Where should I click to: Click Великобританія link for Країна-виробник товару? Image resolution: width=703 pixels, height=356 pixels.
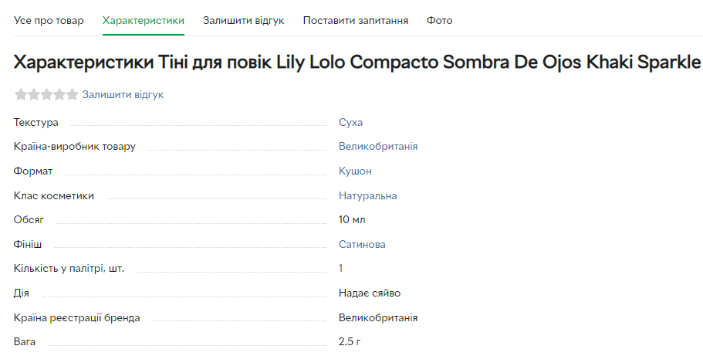[378, 147]
